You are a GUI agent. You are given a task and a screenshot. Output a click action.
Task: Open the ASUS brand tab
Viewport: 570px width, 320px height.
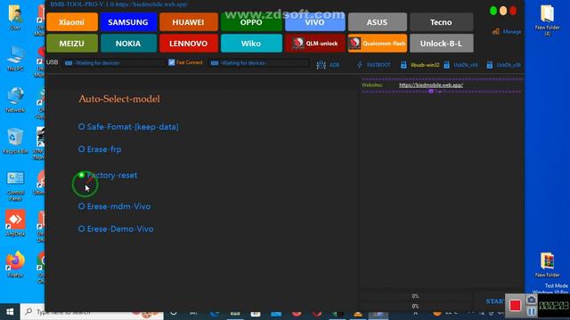tap(377, 21)
